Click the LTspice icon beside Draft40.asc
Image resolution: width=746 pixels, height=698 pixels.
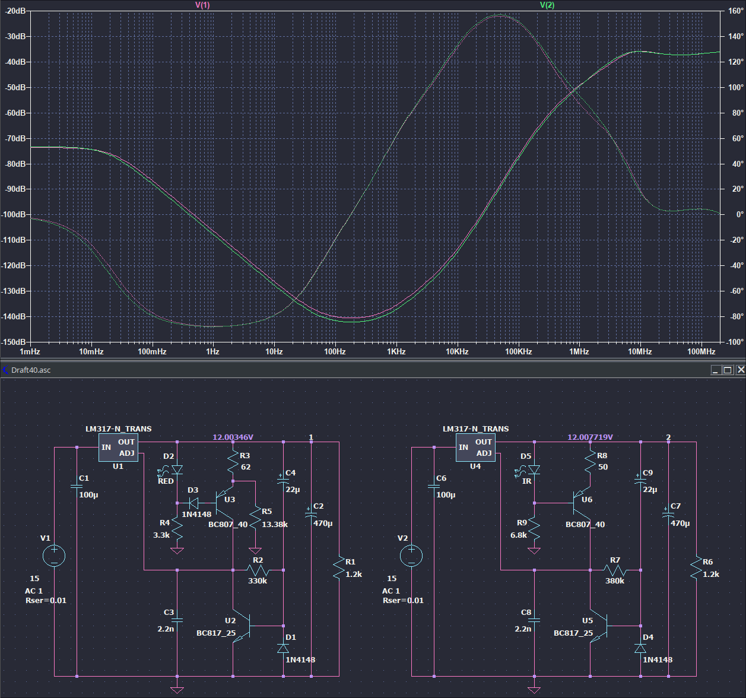pyautogui.click(x=5, y=370)
